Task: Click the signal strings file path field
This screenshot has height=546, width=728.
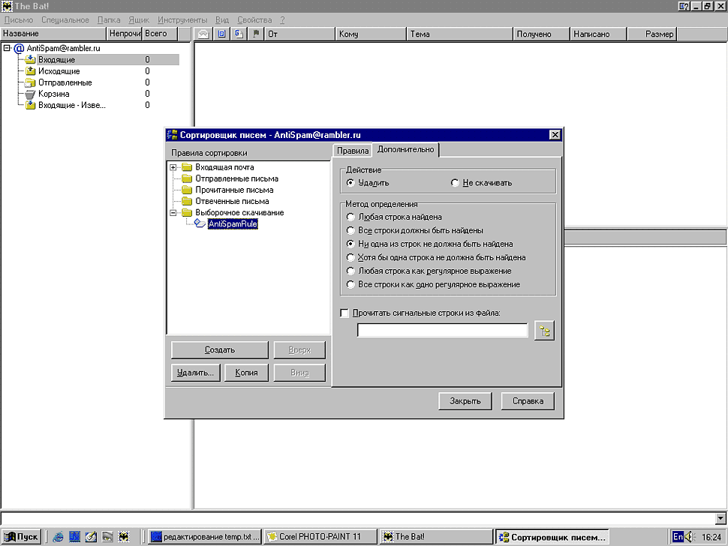Action: 442,331
